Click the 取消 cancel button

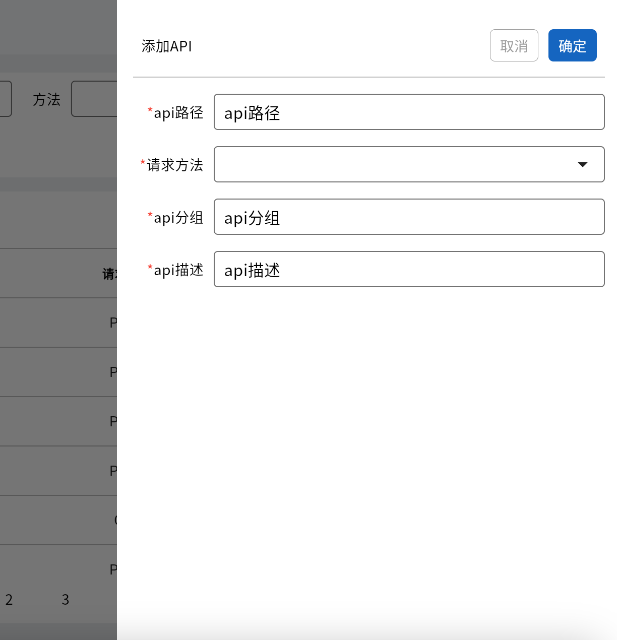point(514,45)
